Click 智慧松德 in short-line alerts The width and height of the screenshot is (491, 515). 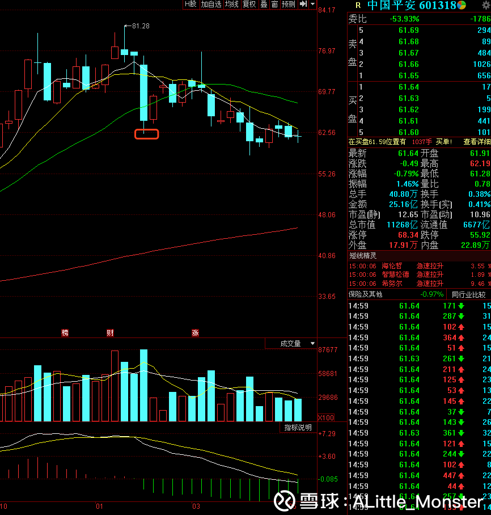pos(395,275)
